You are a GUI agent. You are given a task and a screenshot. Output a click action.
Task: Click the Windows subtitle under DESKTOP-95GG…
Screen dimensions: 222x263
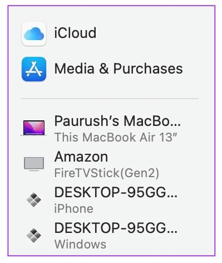tap(80, 245)
